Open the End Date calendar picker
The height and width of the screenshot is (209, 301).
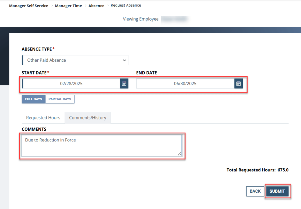(x=239, y=84)
